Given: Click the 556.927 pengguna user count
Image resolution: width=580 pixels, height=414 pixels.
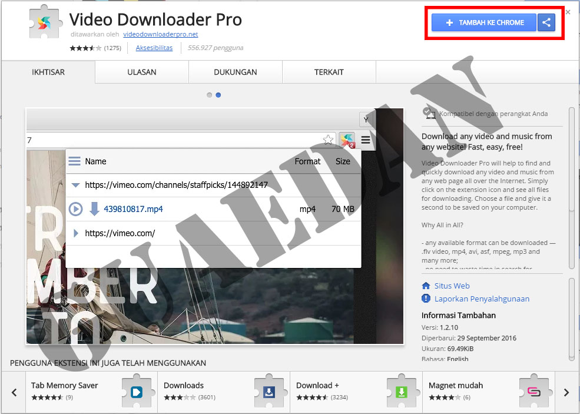Looking at the screenshot, I should click(x=216, y=48).
